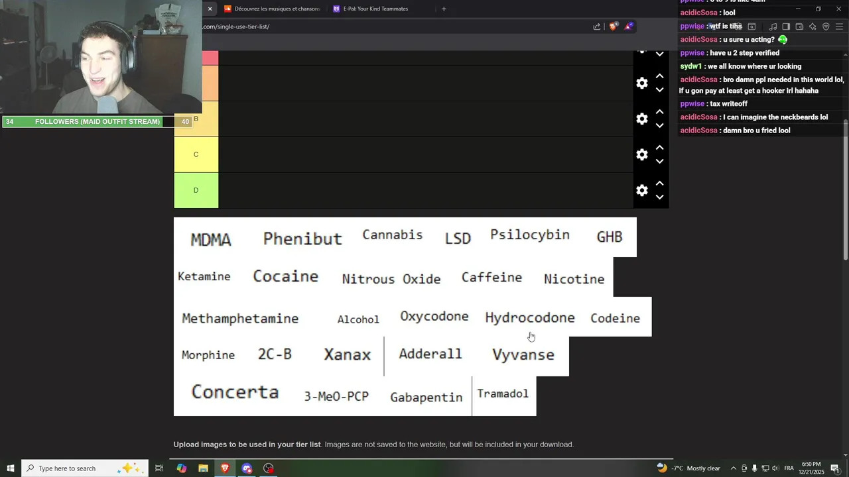Click the address bar URL field
This screenshot has height=477, width=849.
click(x=395, y=26)
